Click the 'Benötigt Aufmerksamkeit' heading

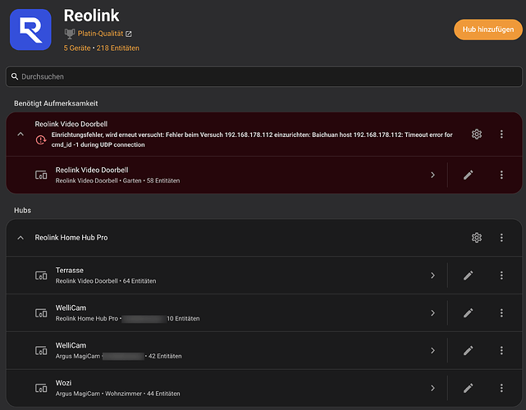pyautogui.click(x=56, y=103)
